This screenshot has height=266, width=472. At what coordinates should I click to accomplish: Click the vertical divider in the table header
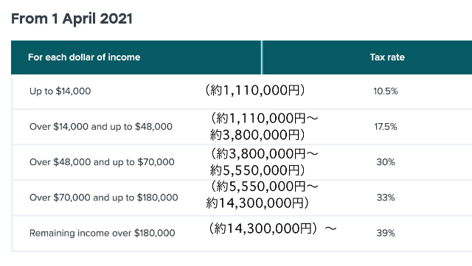[262, 57]
